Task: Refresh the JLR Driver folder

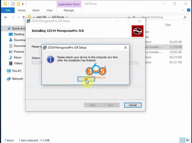Action: pyautogui.click(x=134, y=17)
